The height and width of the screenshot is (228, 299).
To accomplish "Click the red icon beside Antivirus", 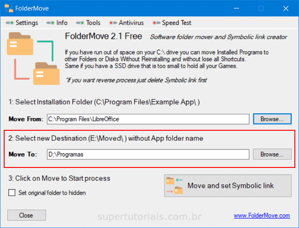I will (x=113, y=23).
